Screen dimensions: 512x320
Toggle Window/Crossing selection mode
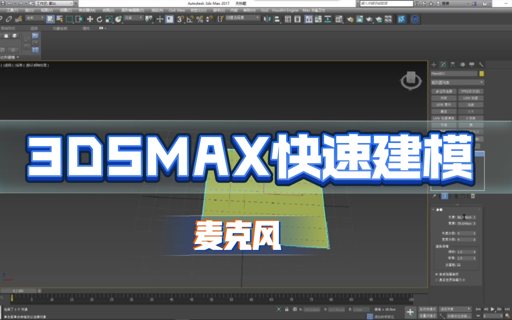coord(79,19)
